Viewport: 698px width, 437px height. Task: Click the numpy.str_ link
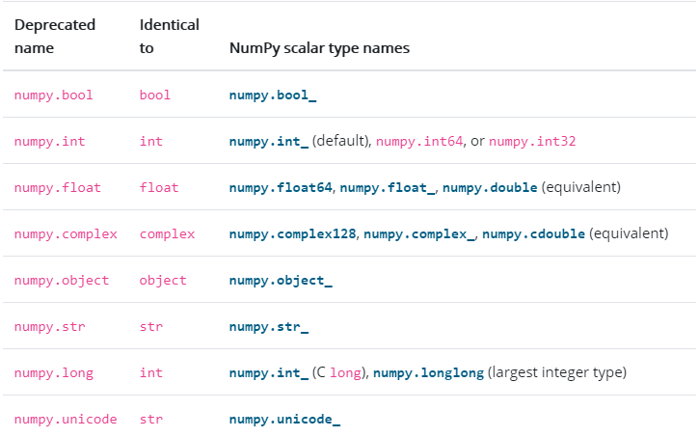point(269,327)
